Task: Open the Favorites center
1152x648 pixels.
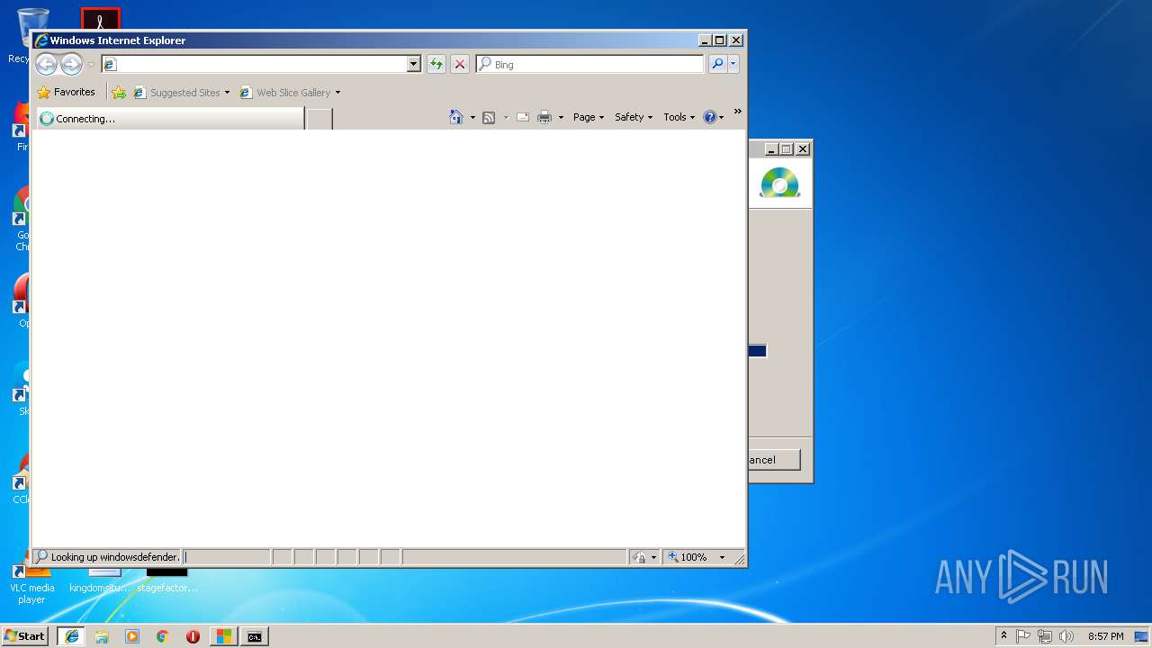Action: tap(66, 92)
